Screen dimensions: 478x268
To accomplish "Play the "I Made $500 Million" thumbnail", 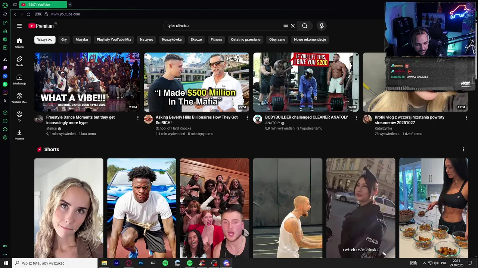I will pyautogui.click(x=196, y=82).
